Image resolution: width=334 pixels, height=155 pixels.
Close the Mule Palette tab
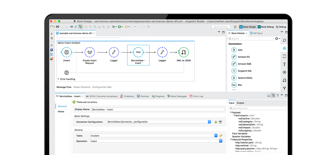[x=246, y=33]
